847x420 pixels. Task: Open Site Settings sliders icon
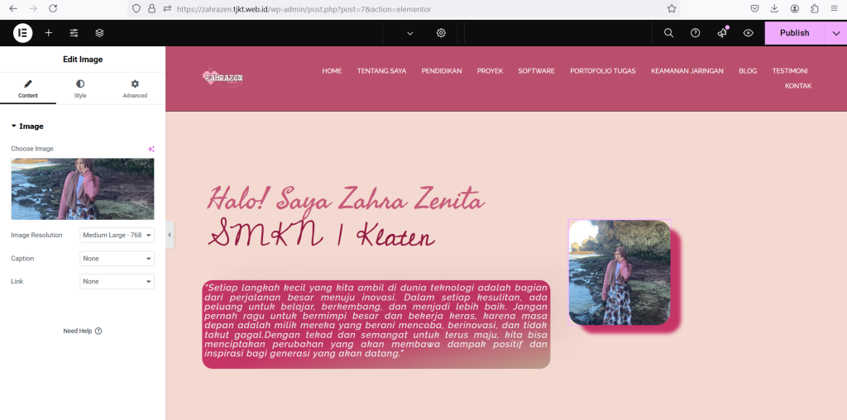pos(74,33)
